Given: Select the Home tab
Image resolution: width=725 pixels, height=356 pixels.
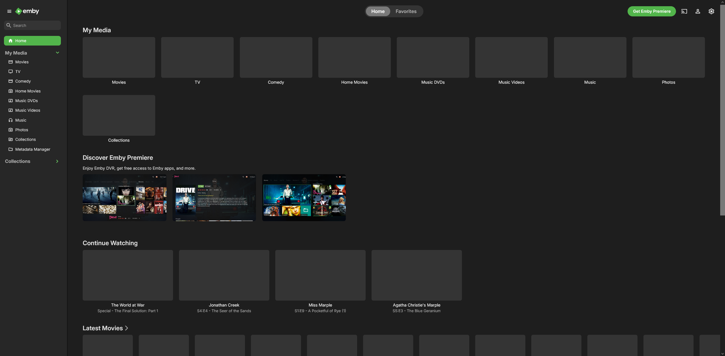Looking at the screenshot, I should tap(378, 11).
